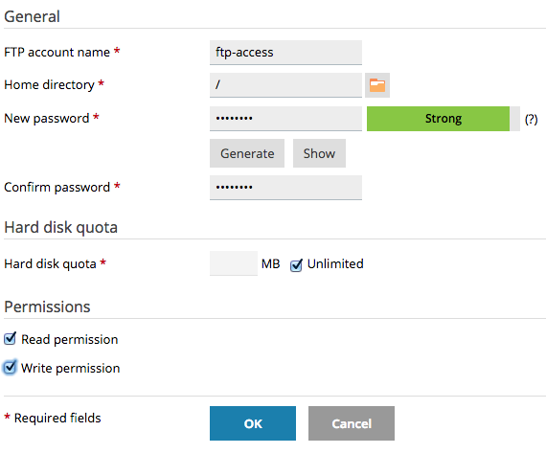
Task: Click the green Strong password strength bar
Action: (438, 119)
